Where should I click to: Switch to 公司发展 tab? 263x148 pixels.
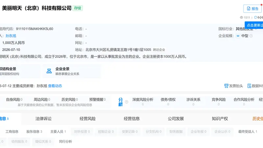pos(176,119)
